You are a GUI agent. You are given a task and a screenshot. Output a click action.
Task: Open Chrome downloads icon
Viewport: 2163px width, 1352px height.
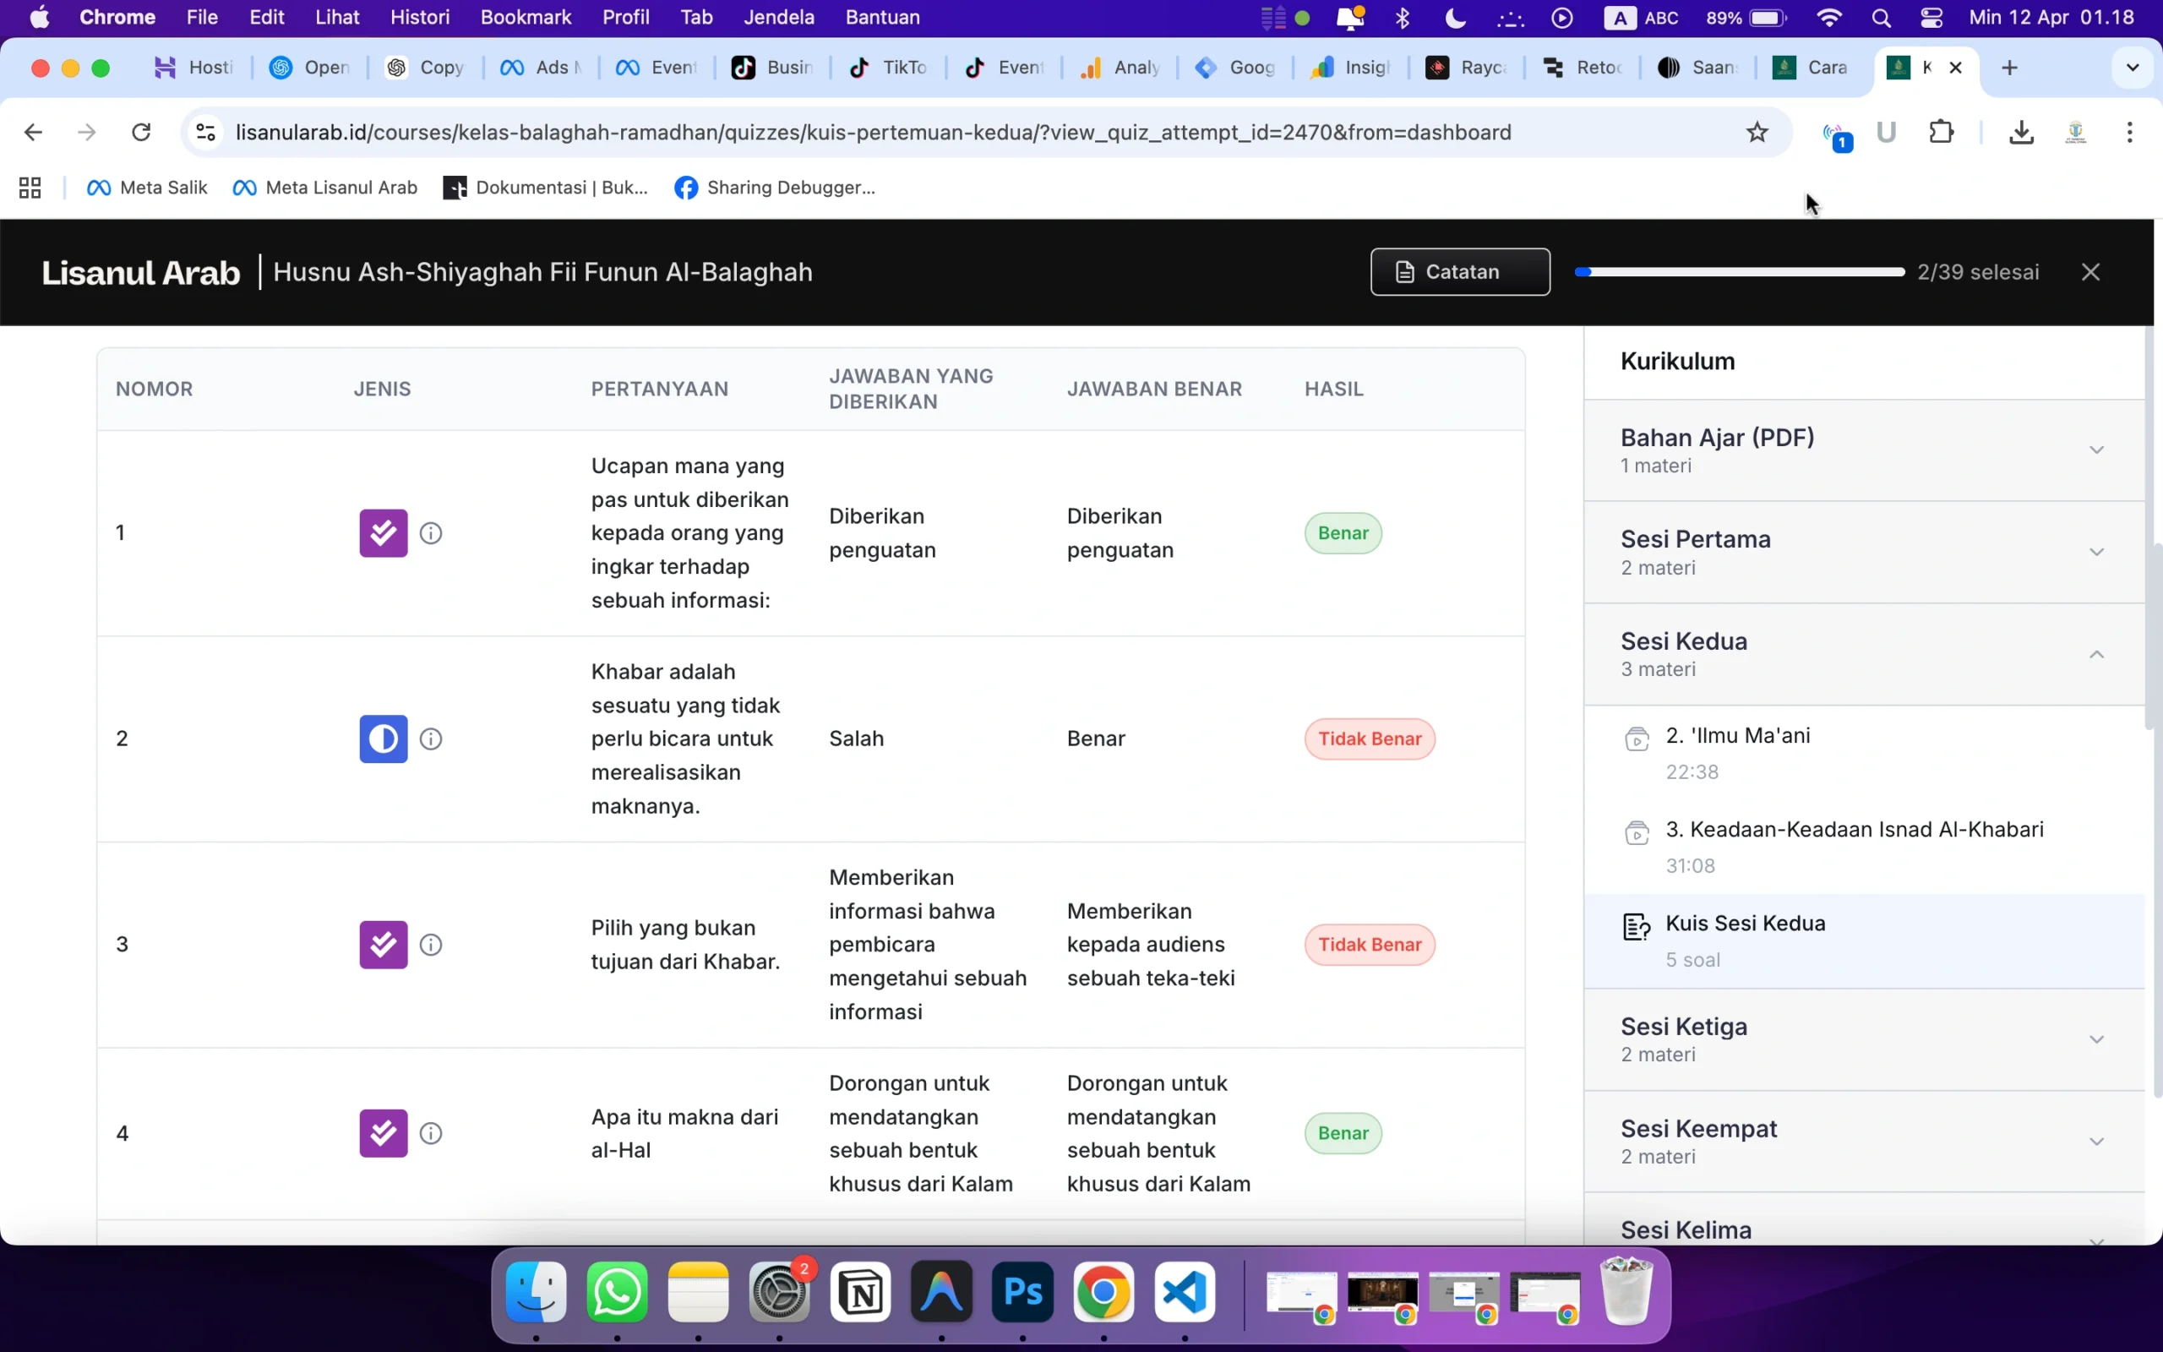[2021, 133]
